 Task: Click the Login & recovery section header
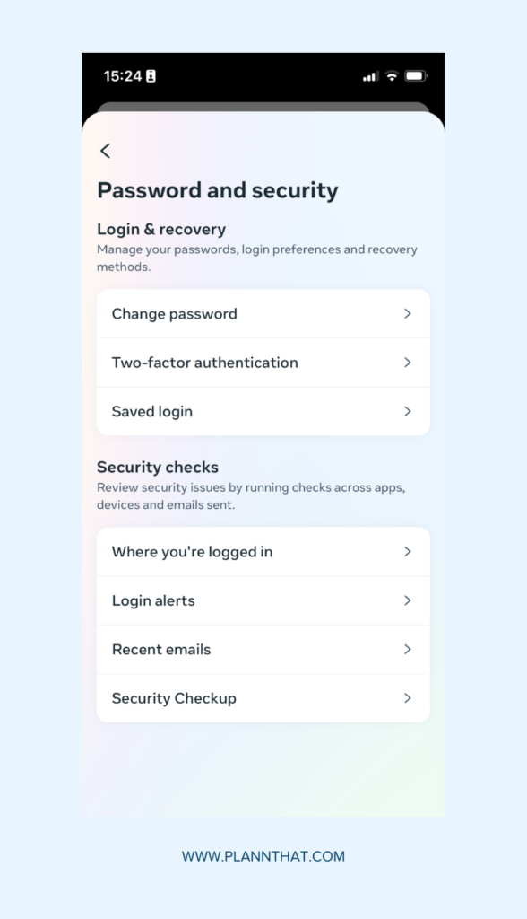tap(161, 229)
